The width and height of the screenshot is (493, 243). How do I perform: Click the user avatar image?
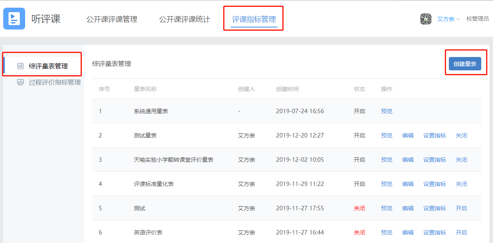coord(426,19)
